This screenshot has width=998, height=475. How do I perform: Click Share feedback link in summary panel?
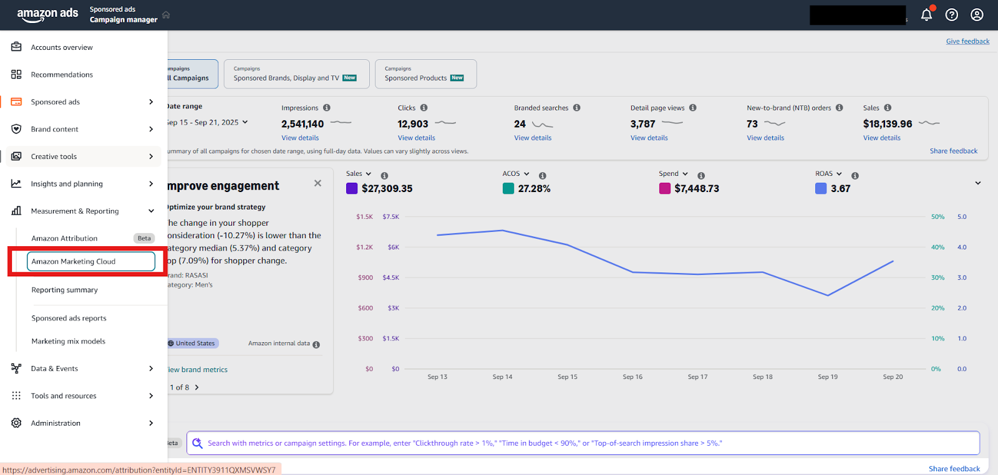[x=954, y=151]
